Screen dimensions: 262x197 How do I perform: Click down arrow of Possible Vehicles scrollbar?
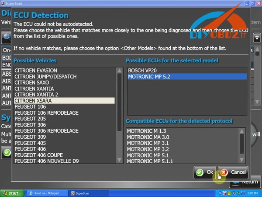[x=119, y=160]
